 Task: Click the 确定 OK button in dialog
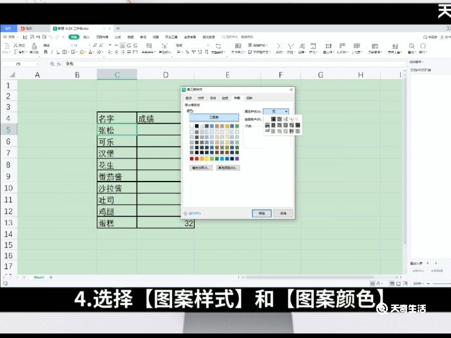click(262, 214)
